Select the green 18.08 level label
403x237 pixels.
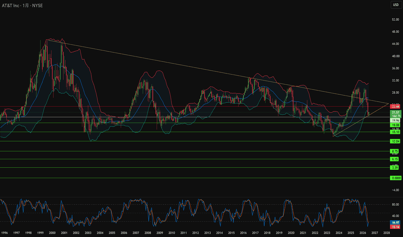[x=395, y=125]
